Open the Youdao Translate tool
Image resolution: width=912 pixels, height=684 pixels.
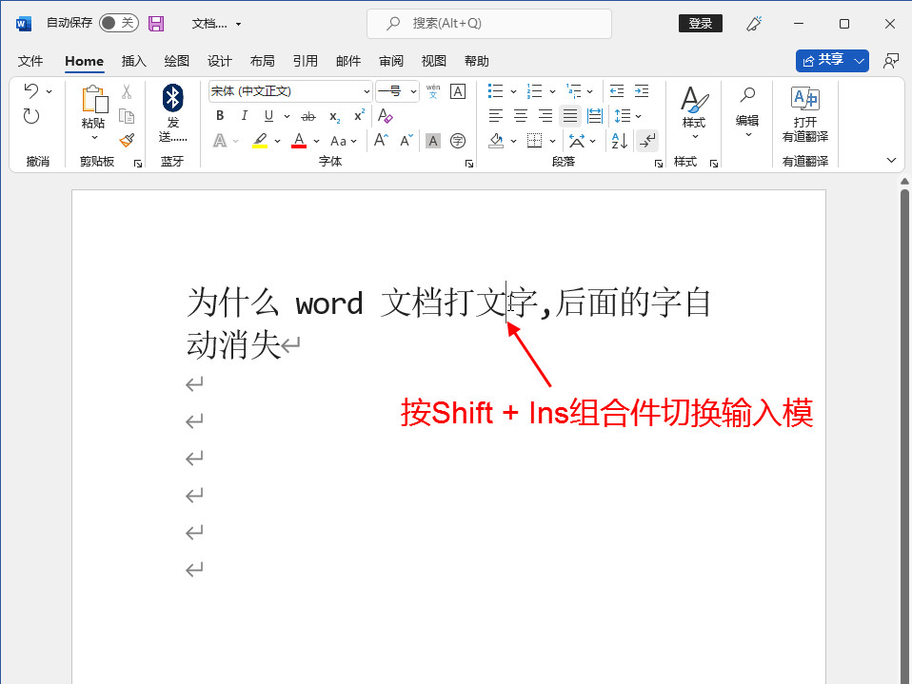pyautogui.click(x=804, y=113)
